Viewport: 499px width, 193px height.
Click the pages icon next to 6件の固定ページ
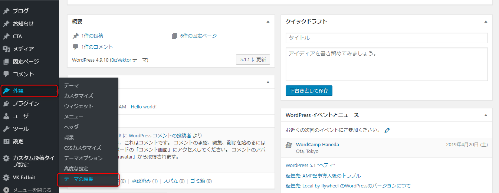[175, 36]
